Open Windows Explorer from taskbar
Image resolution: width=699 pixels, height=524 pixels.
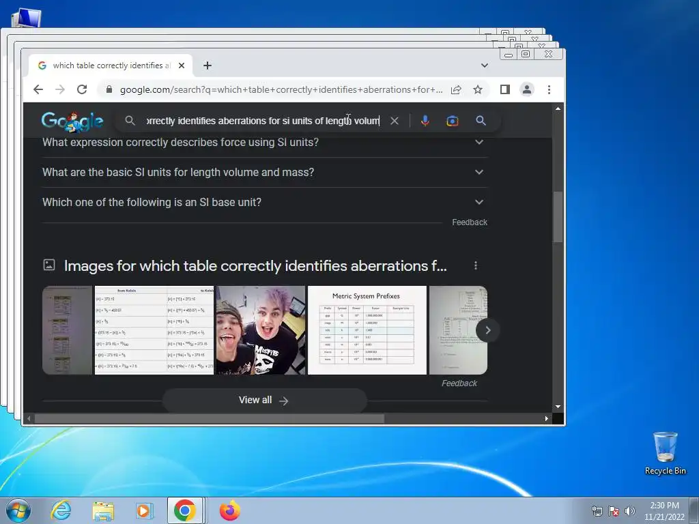[103, 510]
